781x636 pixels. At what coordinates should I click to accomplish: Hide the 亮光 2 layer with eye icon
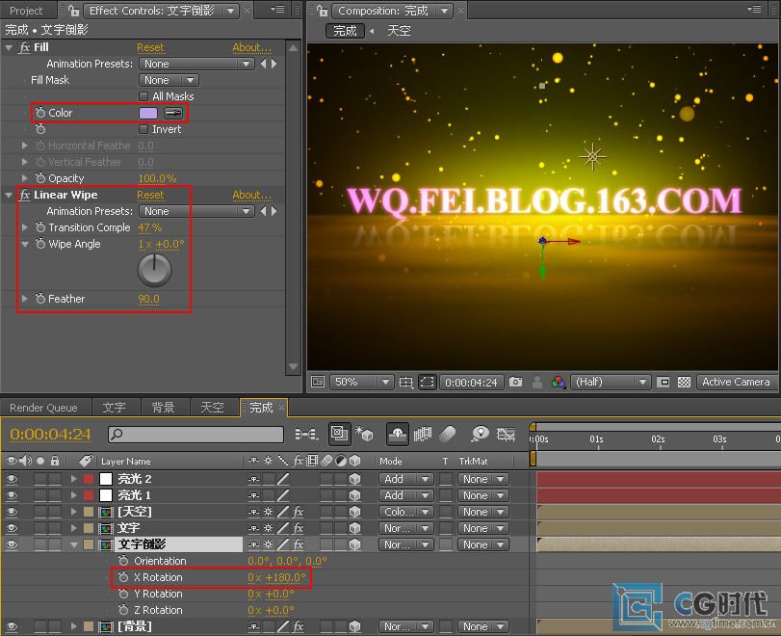click(x=11, y=479)
